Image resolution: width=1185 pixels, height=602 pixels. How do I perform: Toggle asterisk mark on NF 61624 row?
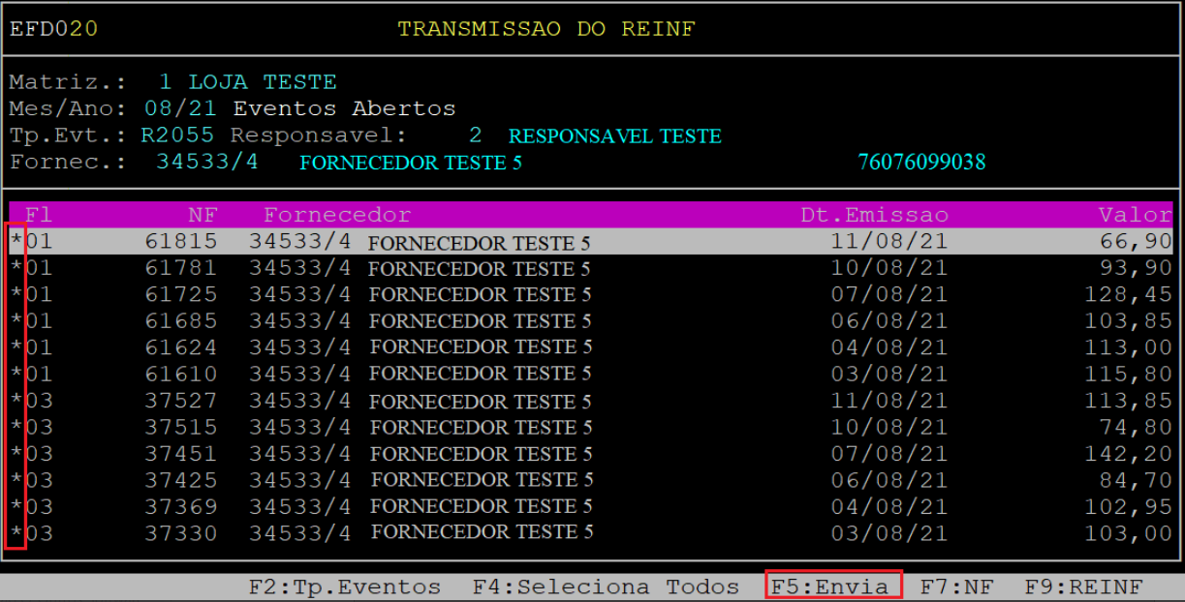(x=16, y=347)
